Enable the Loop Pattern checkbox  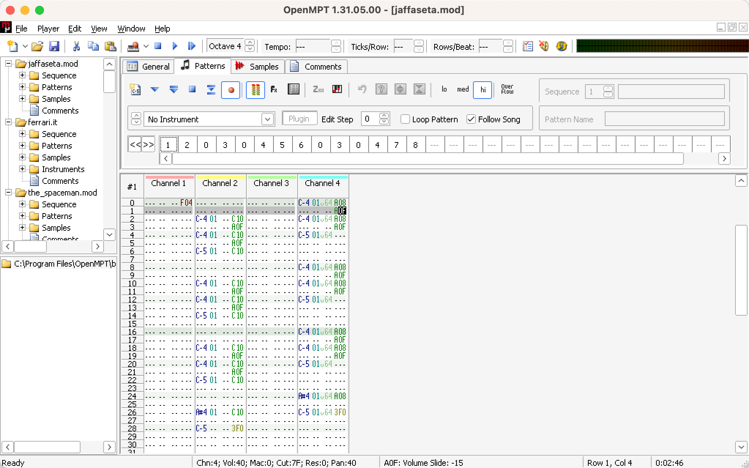click(405, 119)
